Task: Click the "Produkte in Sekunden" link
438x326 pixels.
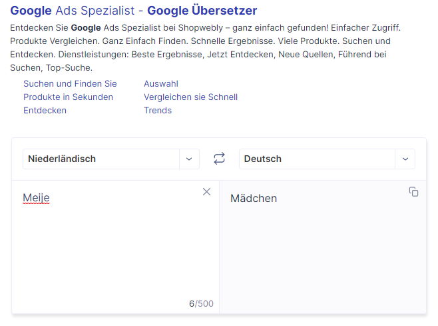Action: 68,97
